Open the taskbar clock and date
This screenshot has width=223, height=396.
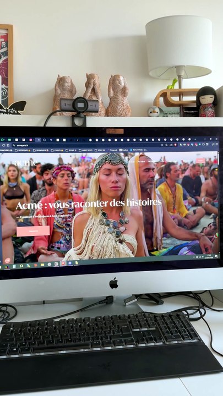pyautogui.click(x=209, y=256)
